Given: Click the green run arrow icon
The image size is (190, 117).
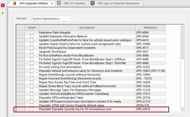Looking at the screenshot, I should pos(3,13).
